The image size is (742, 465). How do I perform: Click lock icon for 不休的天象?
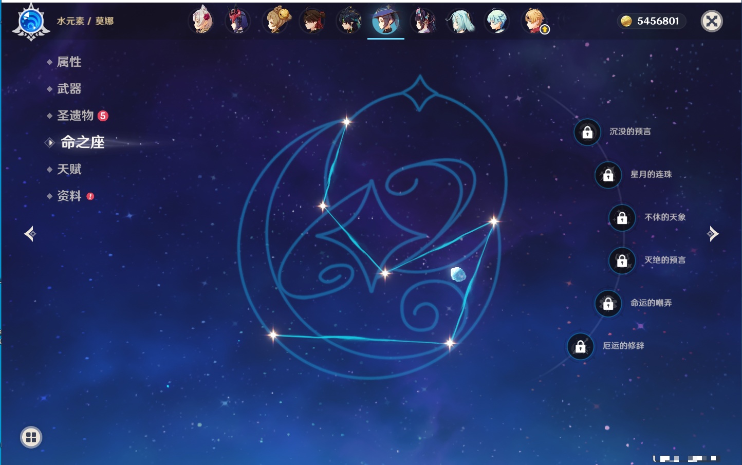622,218
